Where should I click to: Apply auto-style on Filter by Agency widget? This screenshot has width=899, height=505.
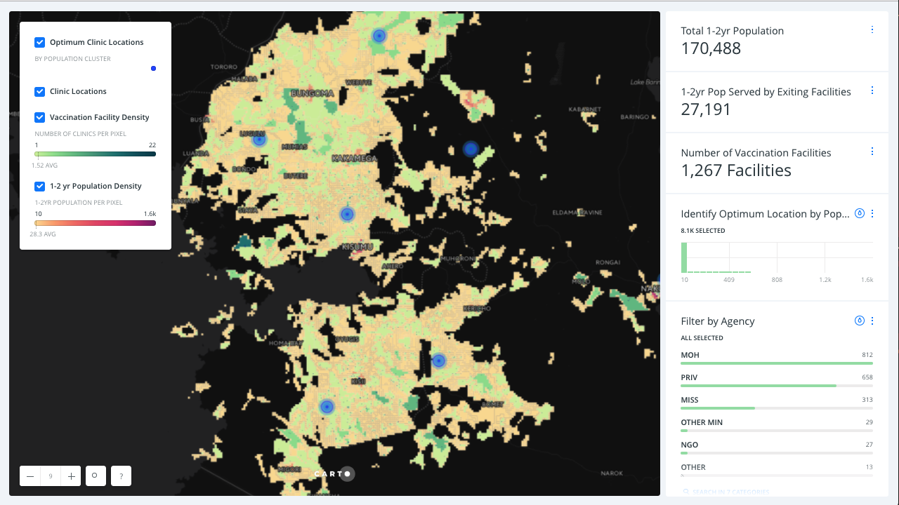pos(859,321)
